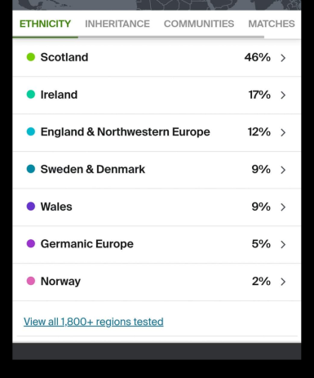This screenshot has height=378, width=314.
Task: Click the green Scotland color dot
Action: (x=31, y=57)
